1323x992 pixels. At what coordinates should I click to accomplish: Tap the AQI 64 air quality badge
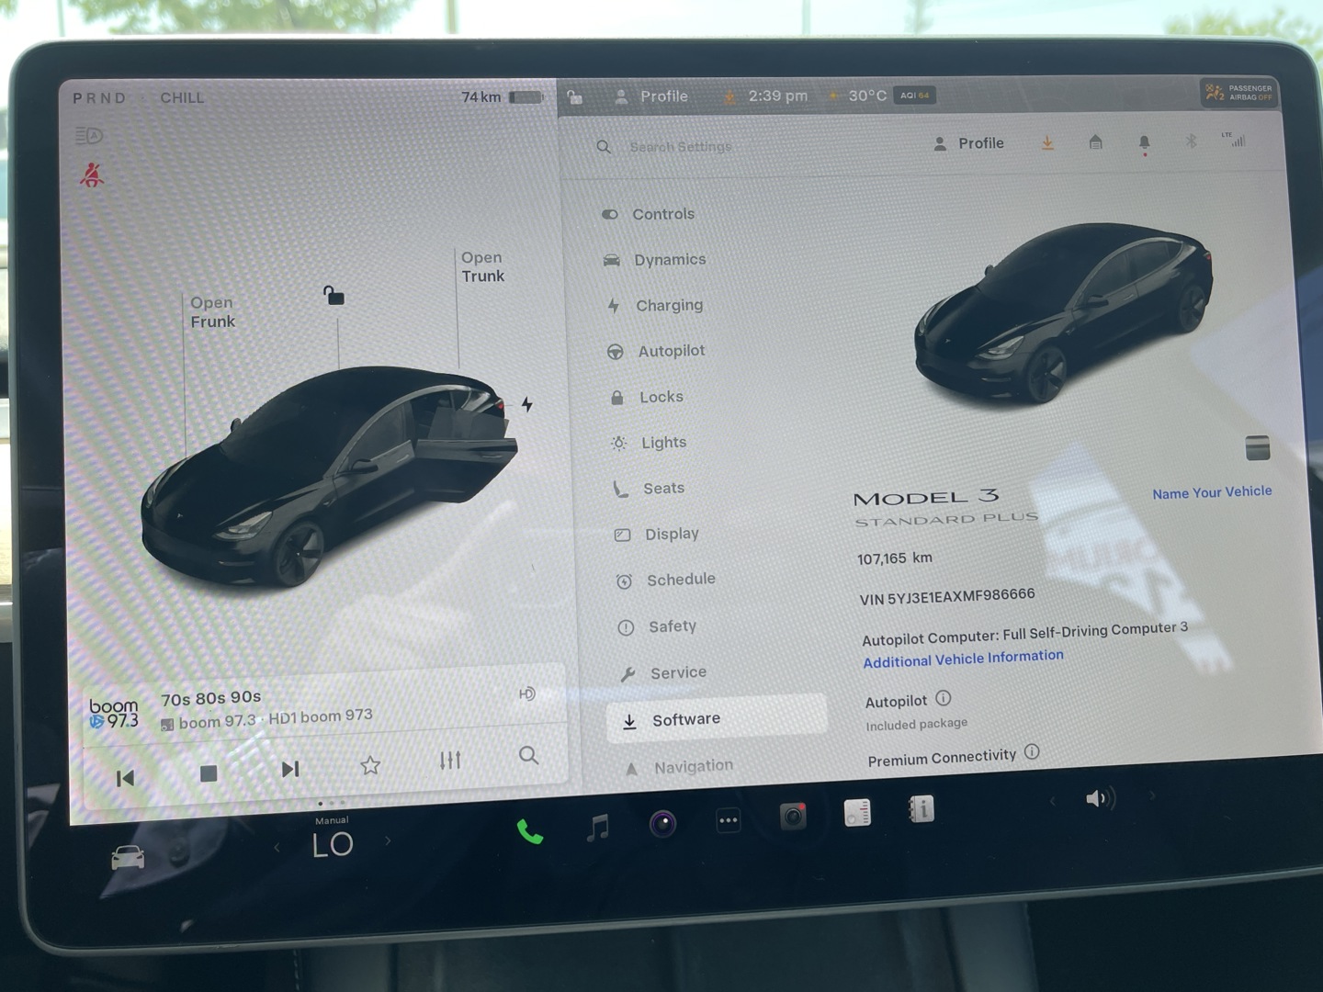[x=915, y=96]
